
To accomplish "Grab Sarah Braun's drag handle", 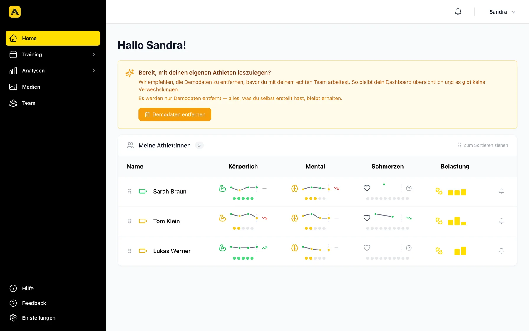I will pyautogui.click(x=130, y=191).
